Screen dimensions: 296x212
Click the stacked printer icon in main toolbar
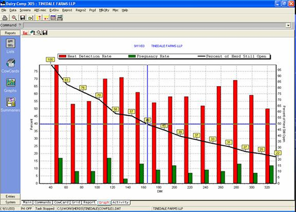tap(60, 18)
